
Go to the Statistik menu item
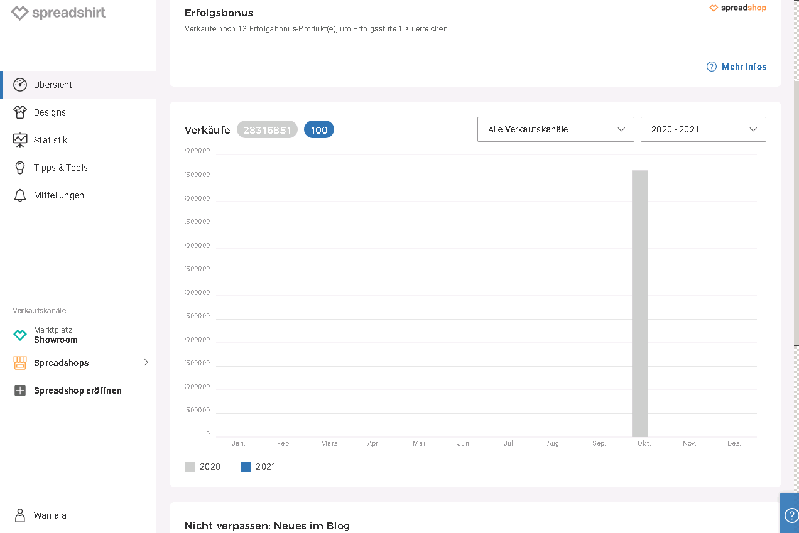[x=51, y=140]
